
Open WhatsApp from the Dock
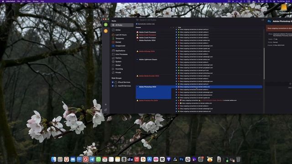click(x=99, y=159)
